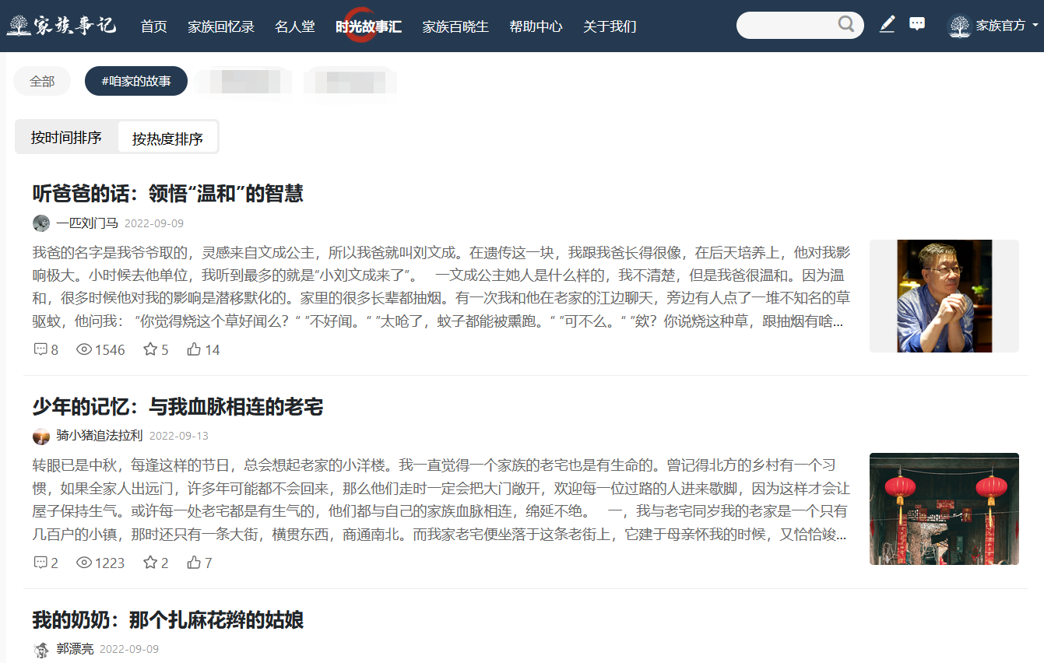Screen dimensions: 1044x663
Task: Click the search magnifier icon
Action: tap(846, 25)
